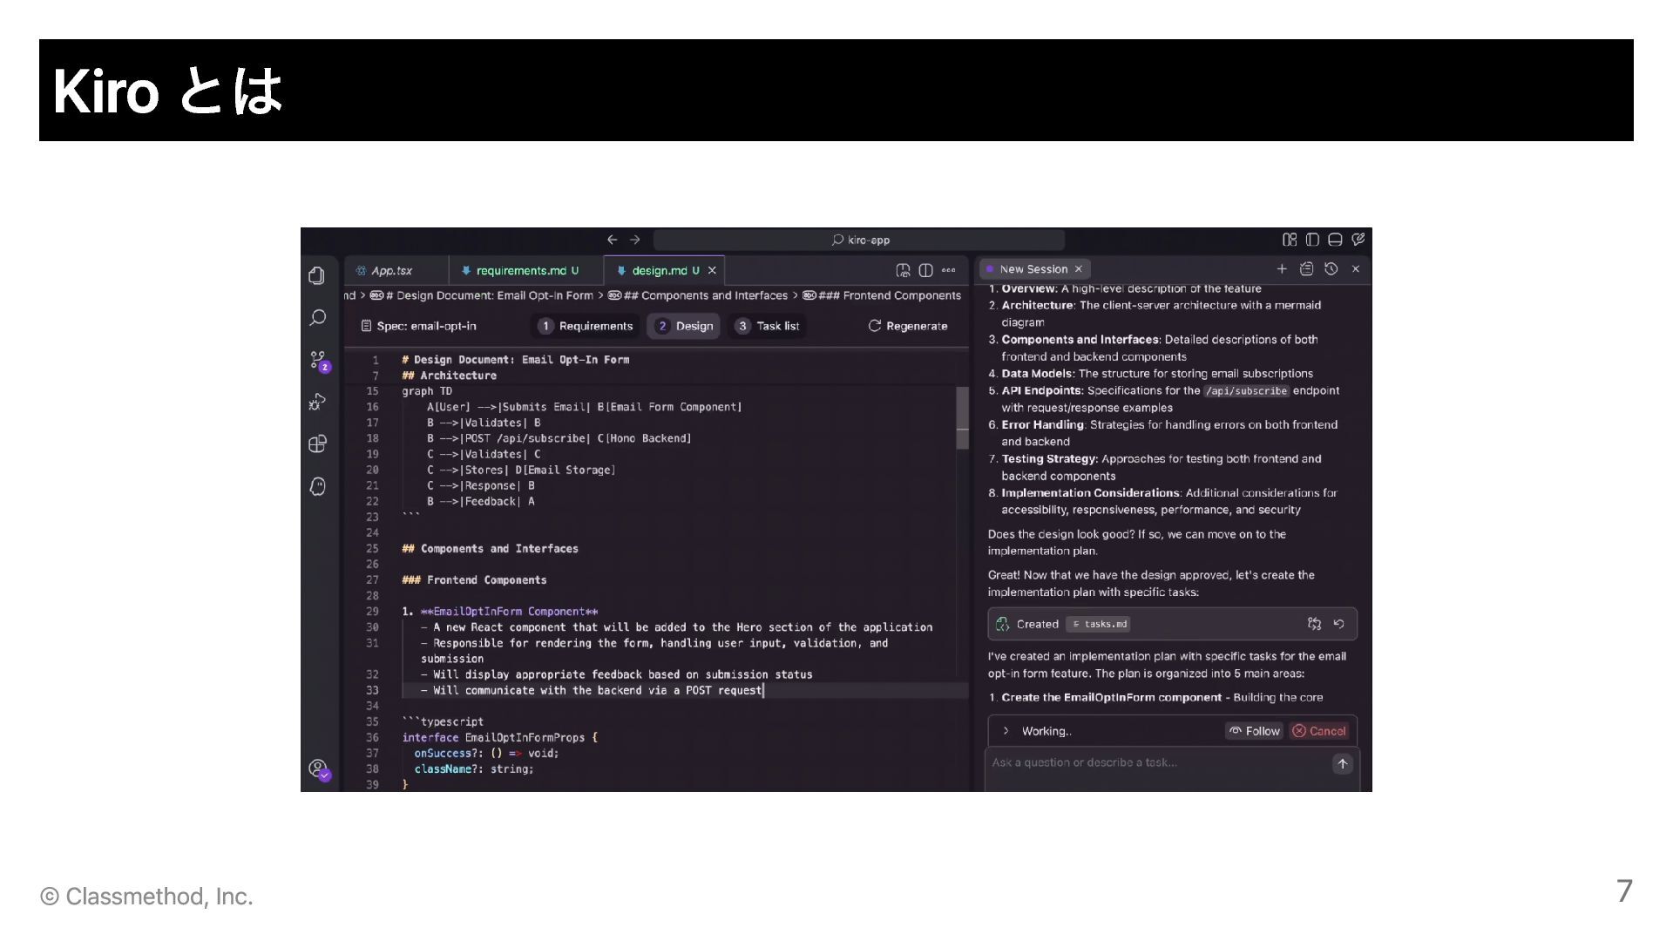
Task: Cancel the running task
Action: coord(1320,731)
